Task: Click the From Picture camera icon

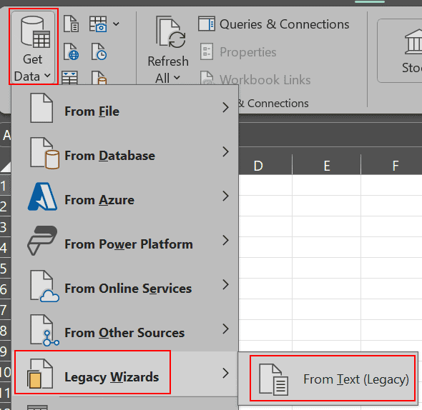Action: (98, 24)
